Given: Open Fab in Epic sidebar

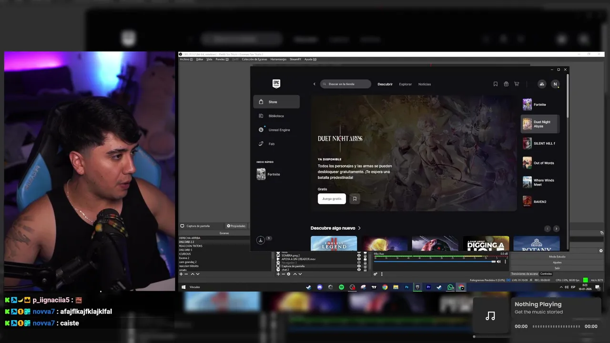Looking at the screenshot, I should (276, 143).
